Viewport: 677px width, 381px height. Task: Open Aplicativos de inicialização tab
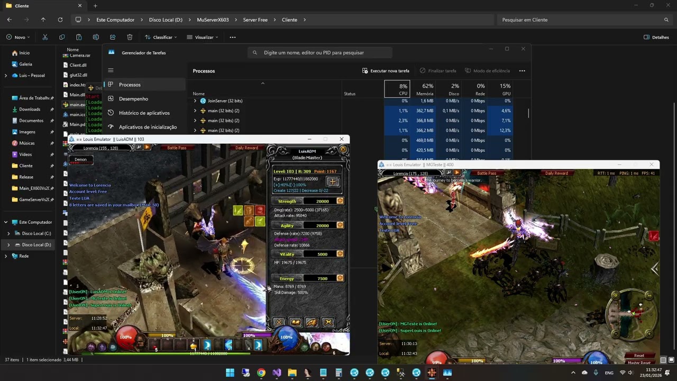click(x=145, y=127)
